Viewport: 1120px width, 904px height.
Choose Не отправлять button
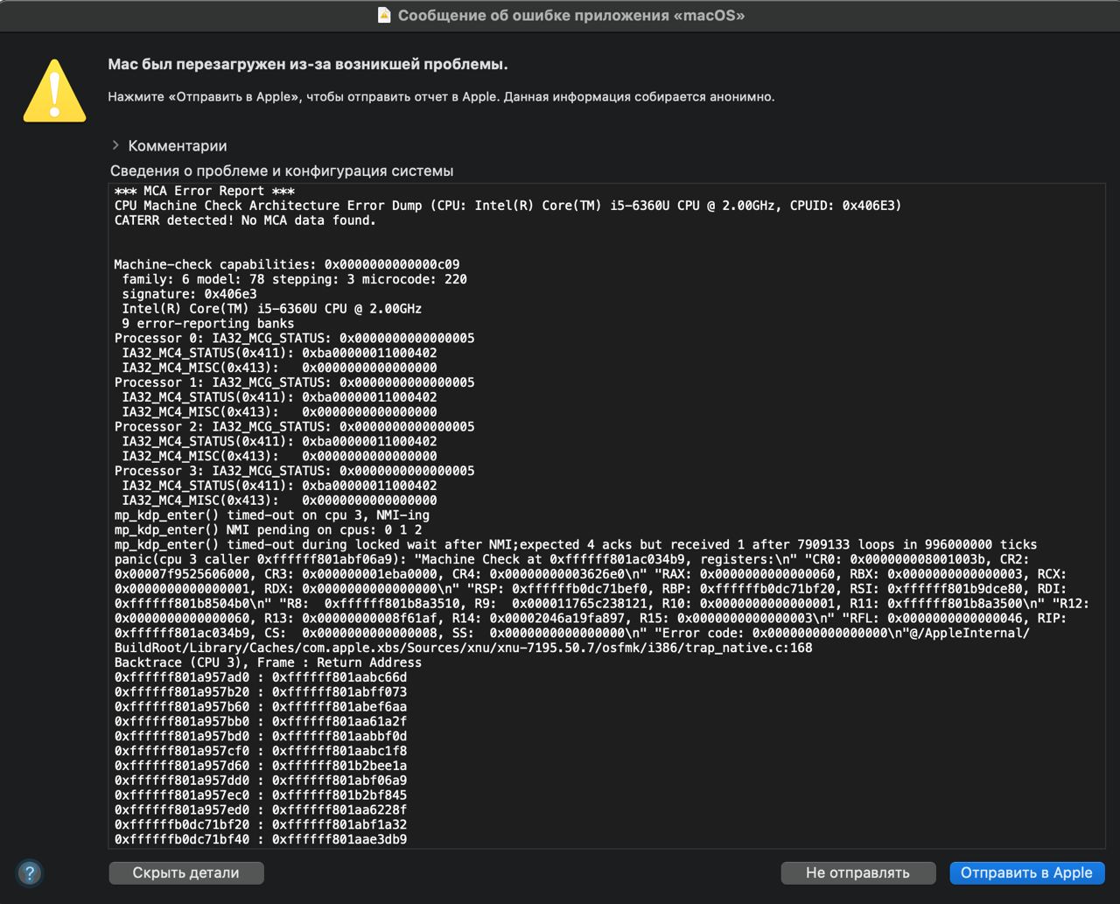pos(857,872)
